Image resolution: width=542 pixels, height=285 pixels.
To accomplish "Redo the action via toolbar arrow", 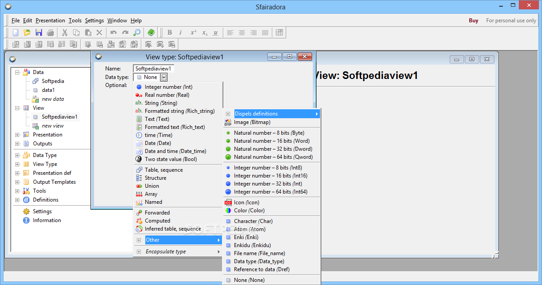I will tap(125, 33).
